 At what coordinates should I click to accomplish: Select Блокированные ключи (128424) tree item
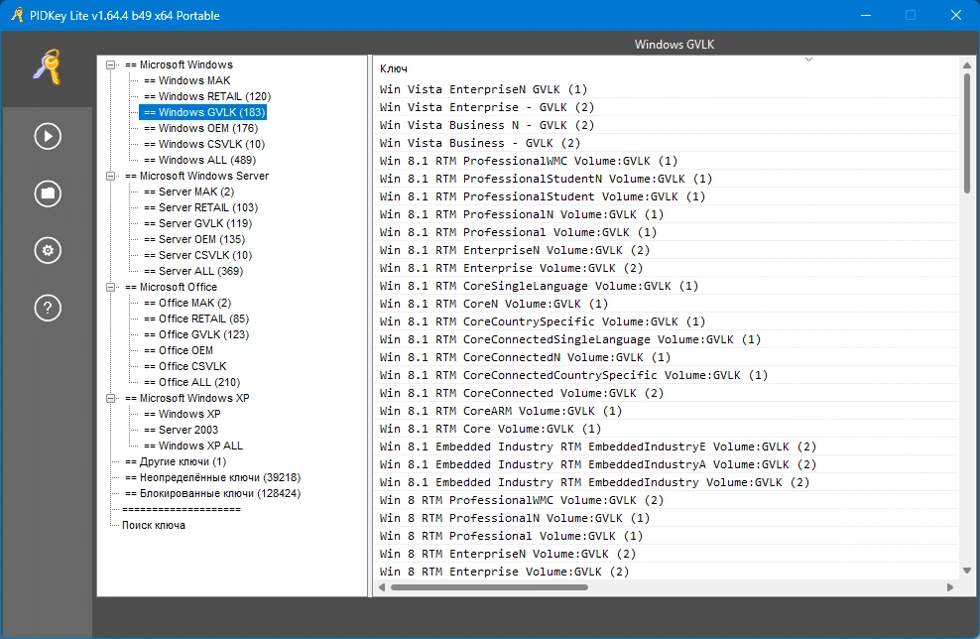[212, 493]
